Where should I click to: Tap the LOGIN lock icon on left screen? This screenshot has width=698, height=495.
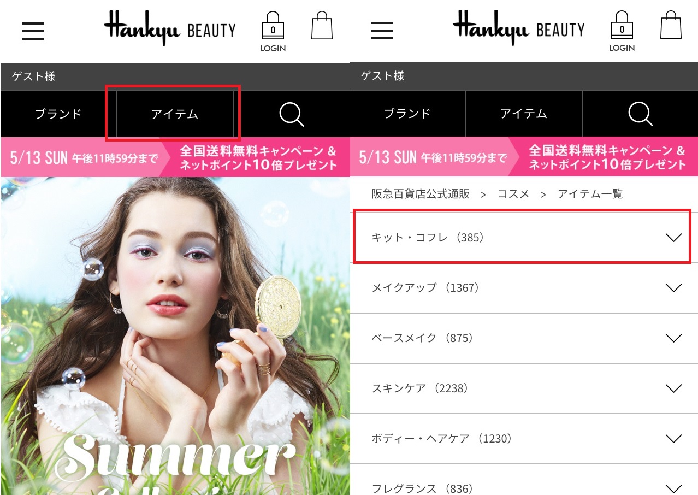[273, 32]
